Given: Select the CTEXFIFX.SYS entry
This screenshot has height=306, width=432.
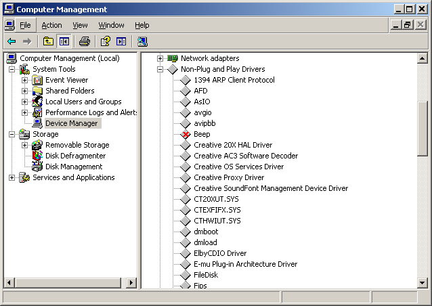Looking at the screenshot, I should [x=217, y=210].
